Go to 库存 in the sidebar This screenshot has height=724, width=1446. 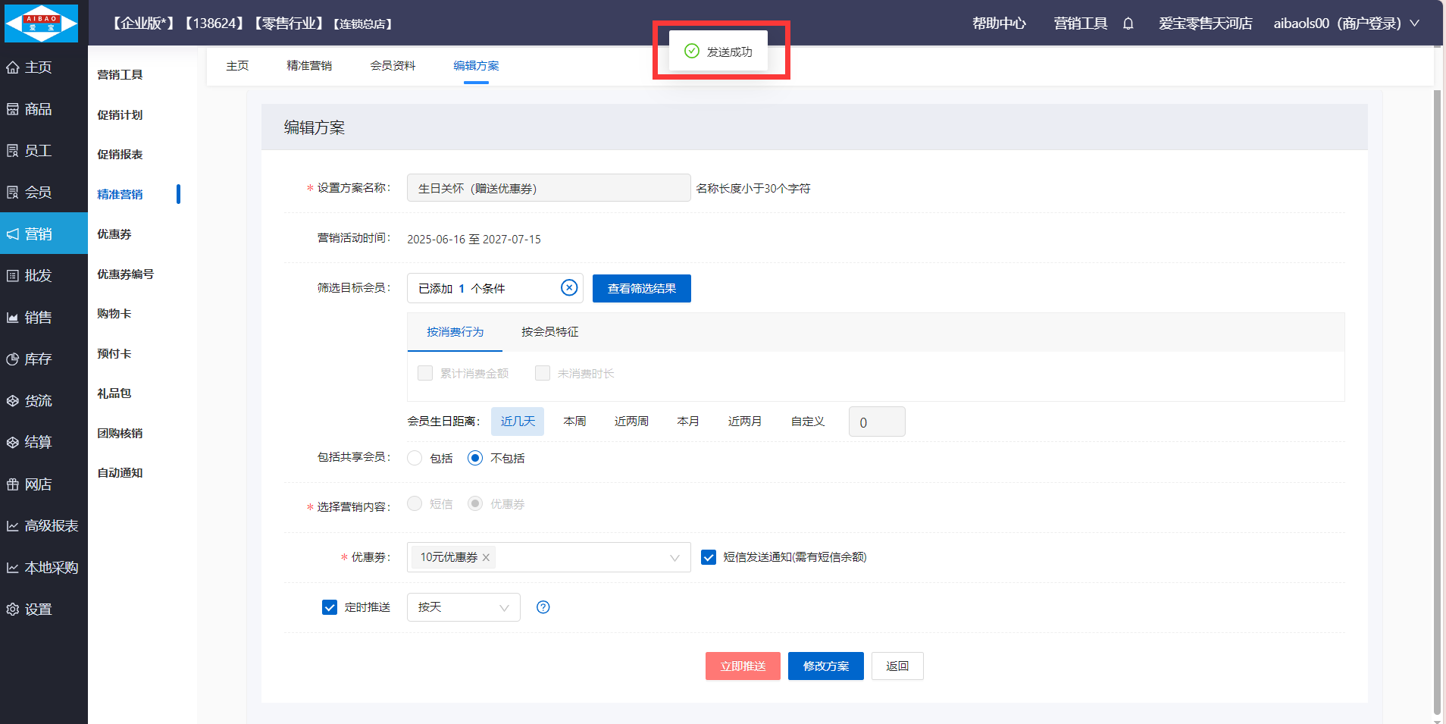(38, 359)
